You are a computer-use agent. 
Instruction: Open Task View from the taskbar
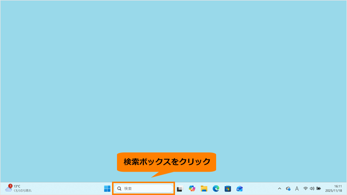[179, 189]
